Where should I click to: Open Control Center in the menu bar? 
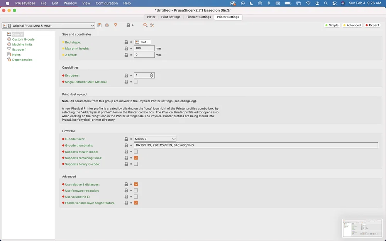334,3
